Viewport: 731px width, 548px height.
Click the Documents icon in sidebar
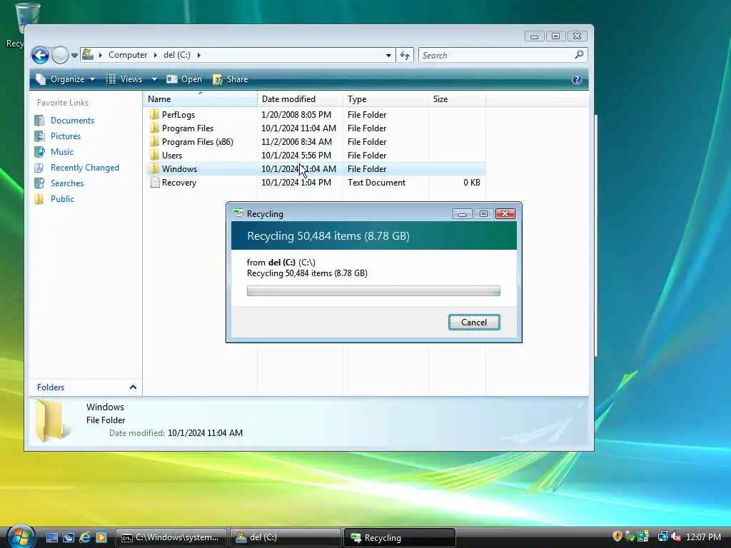point(40,120)
